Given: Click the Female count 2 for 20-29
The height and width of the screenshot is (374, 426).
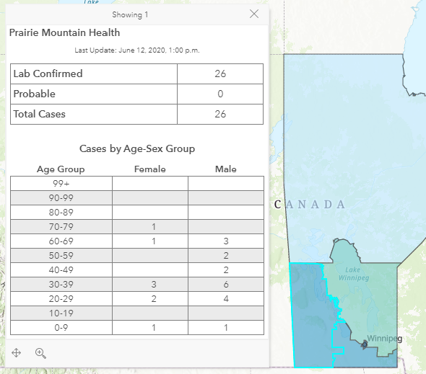Looking at the screenshot, I should click(154, 298).
